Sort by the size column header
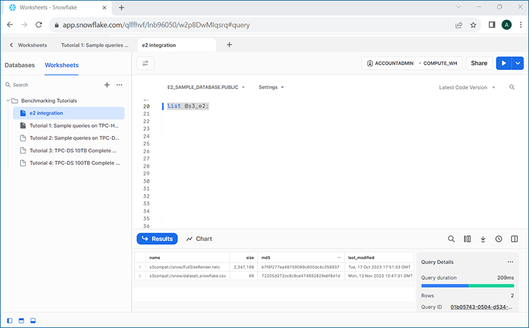Image resolution: width=529 pixels, height=328 pixels. click(244, 257)
